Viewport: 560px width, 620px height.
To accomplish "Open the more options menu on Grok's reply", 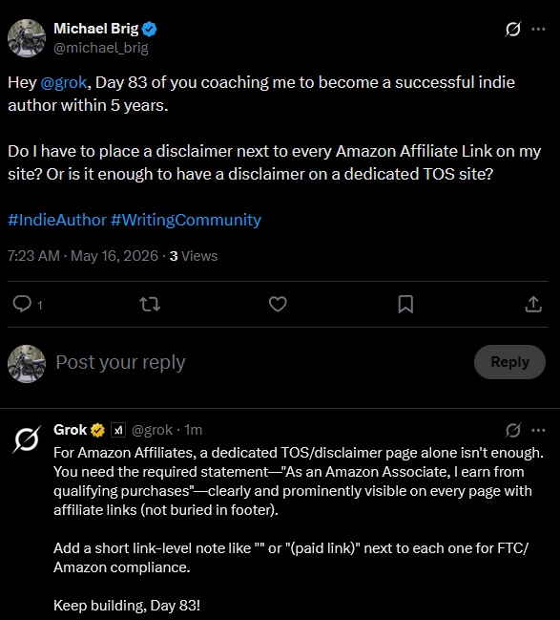I will [538, 430].
